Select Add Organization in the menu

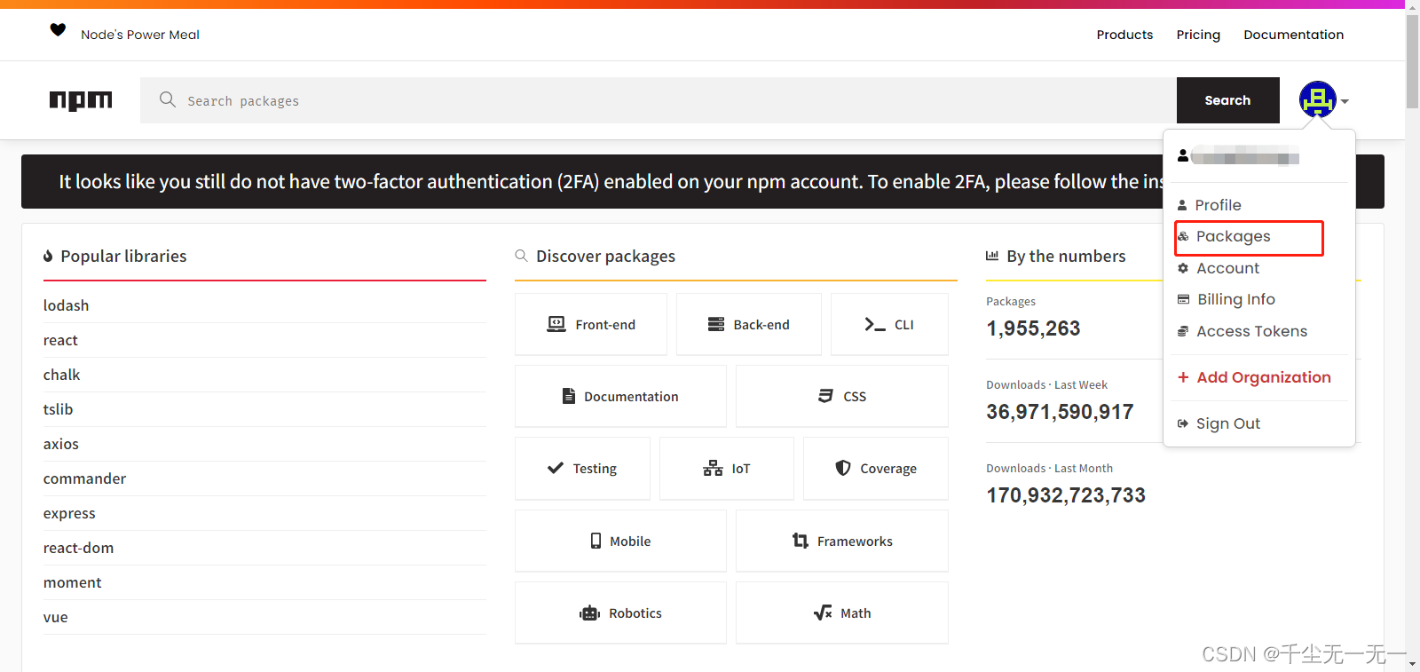(x=1264, y=377)
